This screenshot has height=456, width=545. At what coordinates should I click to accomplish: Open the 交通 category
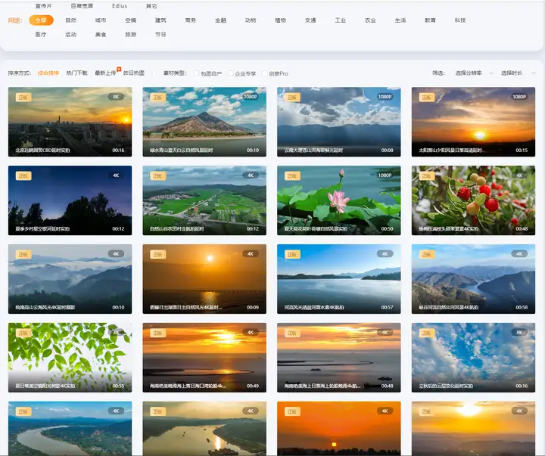point(310,20)
